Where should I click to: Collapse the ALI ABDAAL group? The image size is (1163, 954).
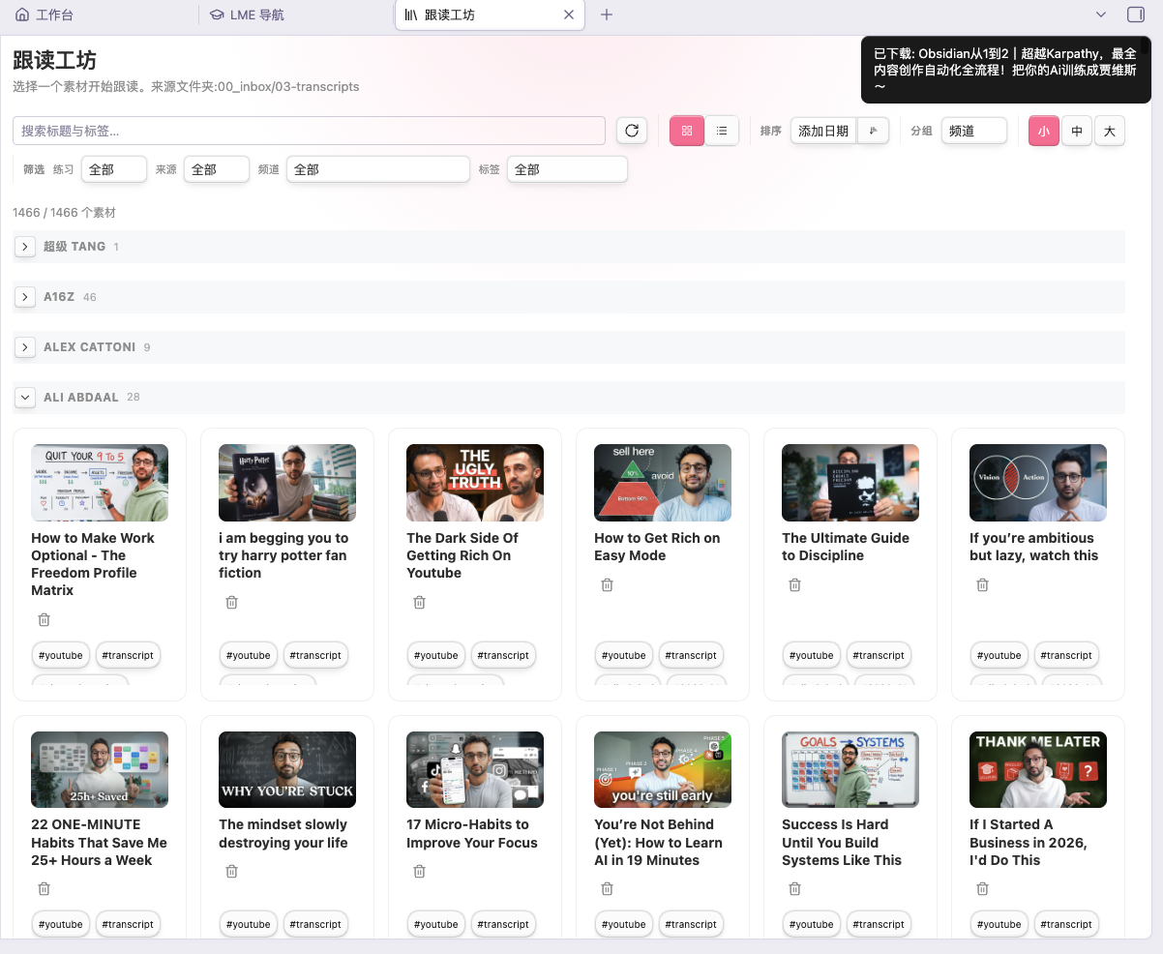[25, 398]
